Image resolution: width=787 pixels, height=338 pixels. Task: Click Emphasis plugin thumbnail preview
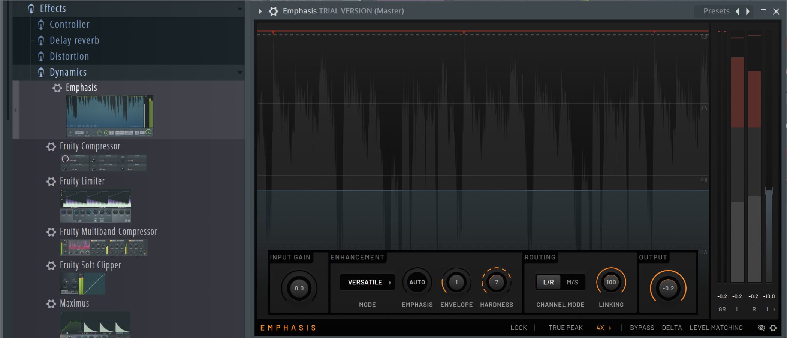click(x=109, y=116)
